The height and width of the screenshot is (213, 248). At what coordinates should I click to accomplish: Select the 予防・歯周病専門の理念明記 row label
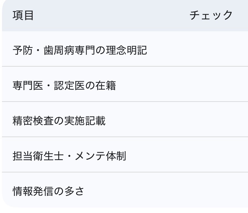[80, 50]
